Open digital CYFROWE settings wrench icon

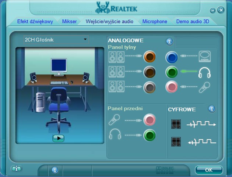pos(212,109)
